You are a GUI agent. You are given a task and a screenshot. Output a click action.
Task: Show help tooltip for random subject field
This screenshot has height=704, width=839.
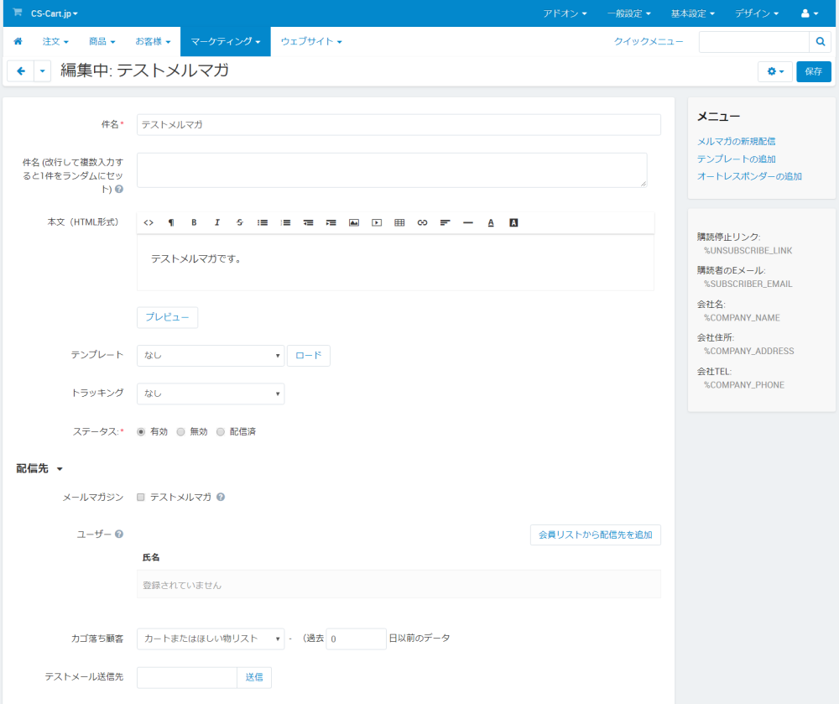coord(119,189)
